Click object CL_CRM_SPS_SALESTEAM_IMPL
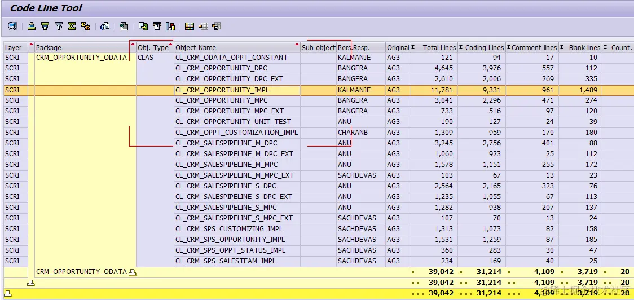Viewport: 634px width, 300px height. (x=237, y=261)
